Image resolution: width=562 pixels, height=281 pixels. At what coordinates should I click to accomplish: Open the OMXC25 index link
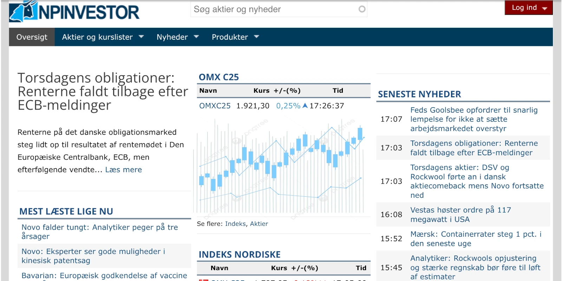point(215,106)
